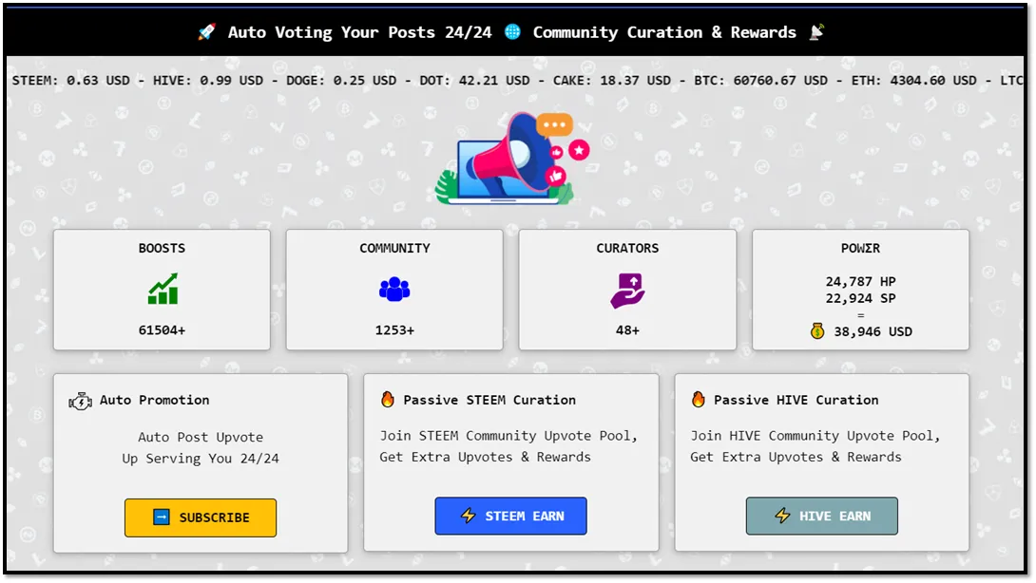Select the 1253+ community count
Image resolution: width=1036 pixels, height=583 pixels.
[x=394, y=330]
